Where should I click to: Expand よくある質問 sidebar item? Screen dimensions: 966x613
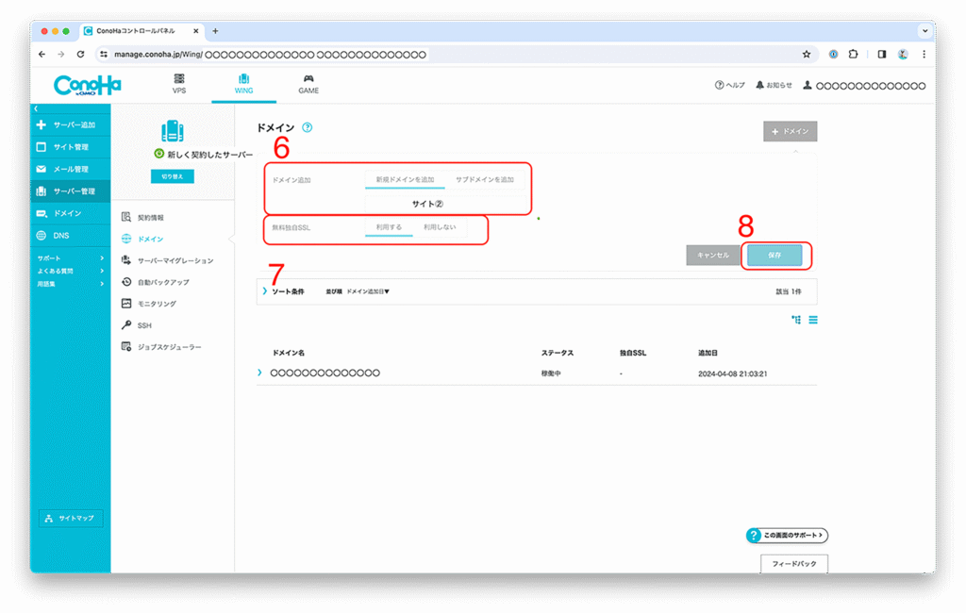(70, 271)
